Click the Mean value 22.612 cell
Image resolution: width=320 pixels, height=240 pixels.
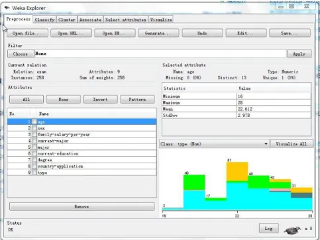point(274,109)
